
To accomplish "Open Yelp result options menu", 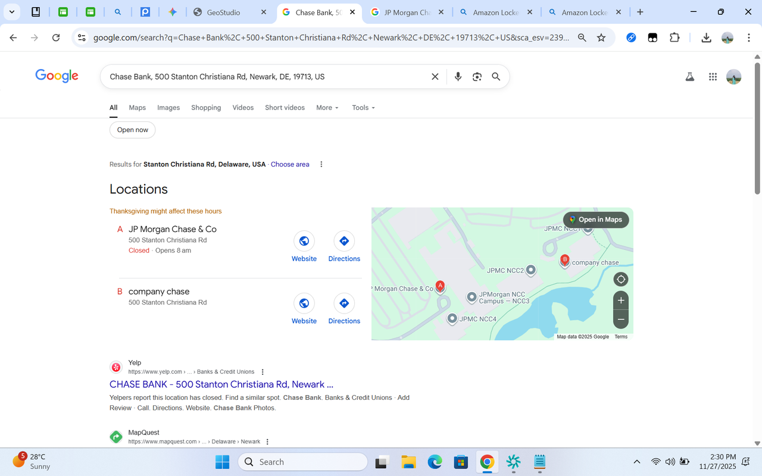I will coord(263,372).
